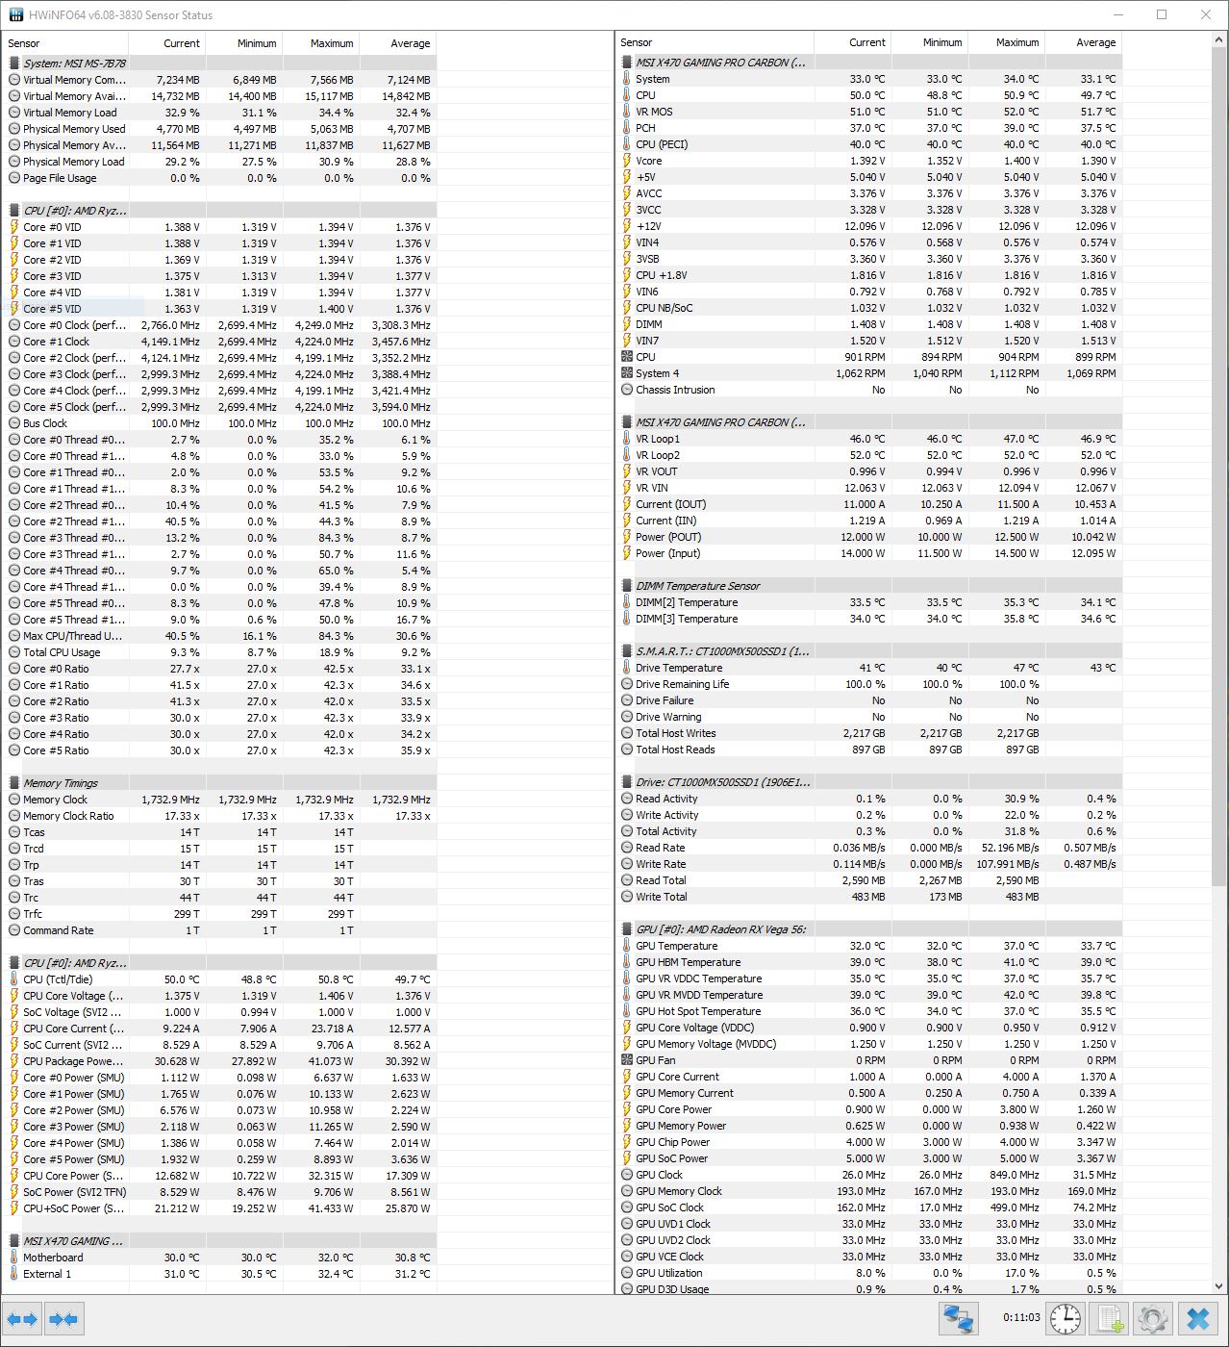Click left panel Current column header

click(166, 43)
